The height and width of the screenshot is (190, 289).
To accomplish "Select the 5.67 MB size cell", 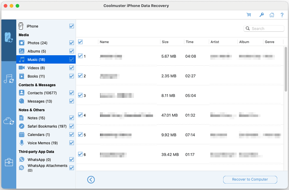I will pyautogui.click(x=168, y=56).
